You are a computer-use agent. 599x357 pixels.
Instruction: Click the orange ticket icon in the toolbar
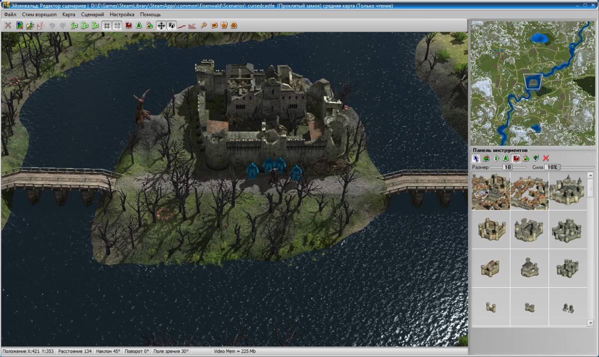(214, 25)
